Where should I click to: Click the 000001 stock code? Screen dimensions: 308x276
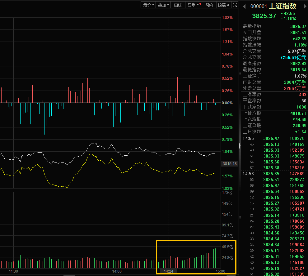259,6
